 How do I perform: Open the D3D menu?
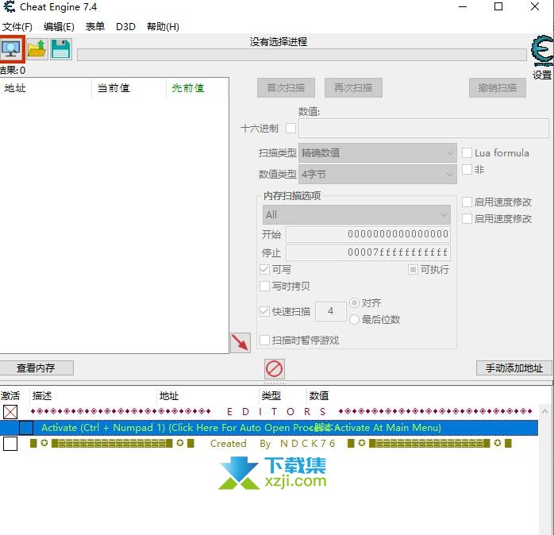pyautogui.click(x=125, y=27)
